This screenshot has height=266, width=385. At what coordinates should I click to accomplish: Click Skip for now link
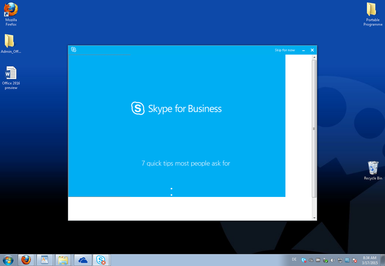[285, 50]
